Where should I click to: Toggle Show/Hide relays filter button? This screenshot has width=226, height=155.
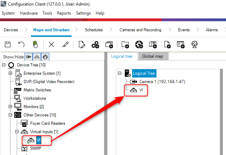pyautogui.click(x=45, y=57)
